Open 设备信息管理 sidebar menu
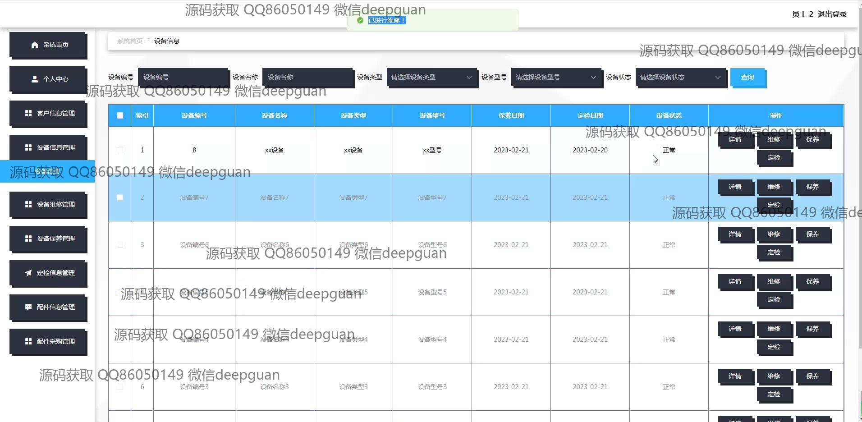 pyautogui.click(x=48, y=148)
